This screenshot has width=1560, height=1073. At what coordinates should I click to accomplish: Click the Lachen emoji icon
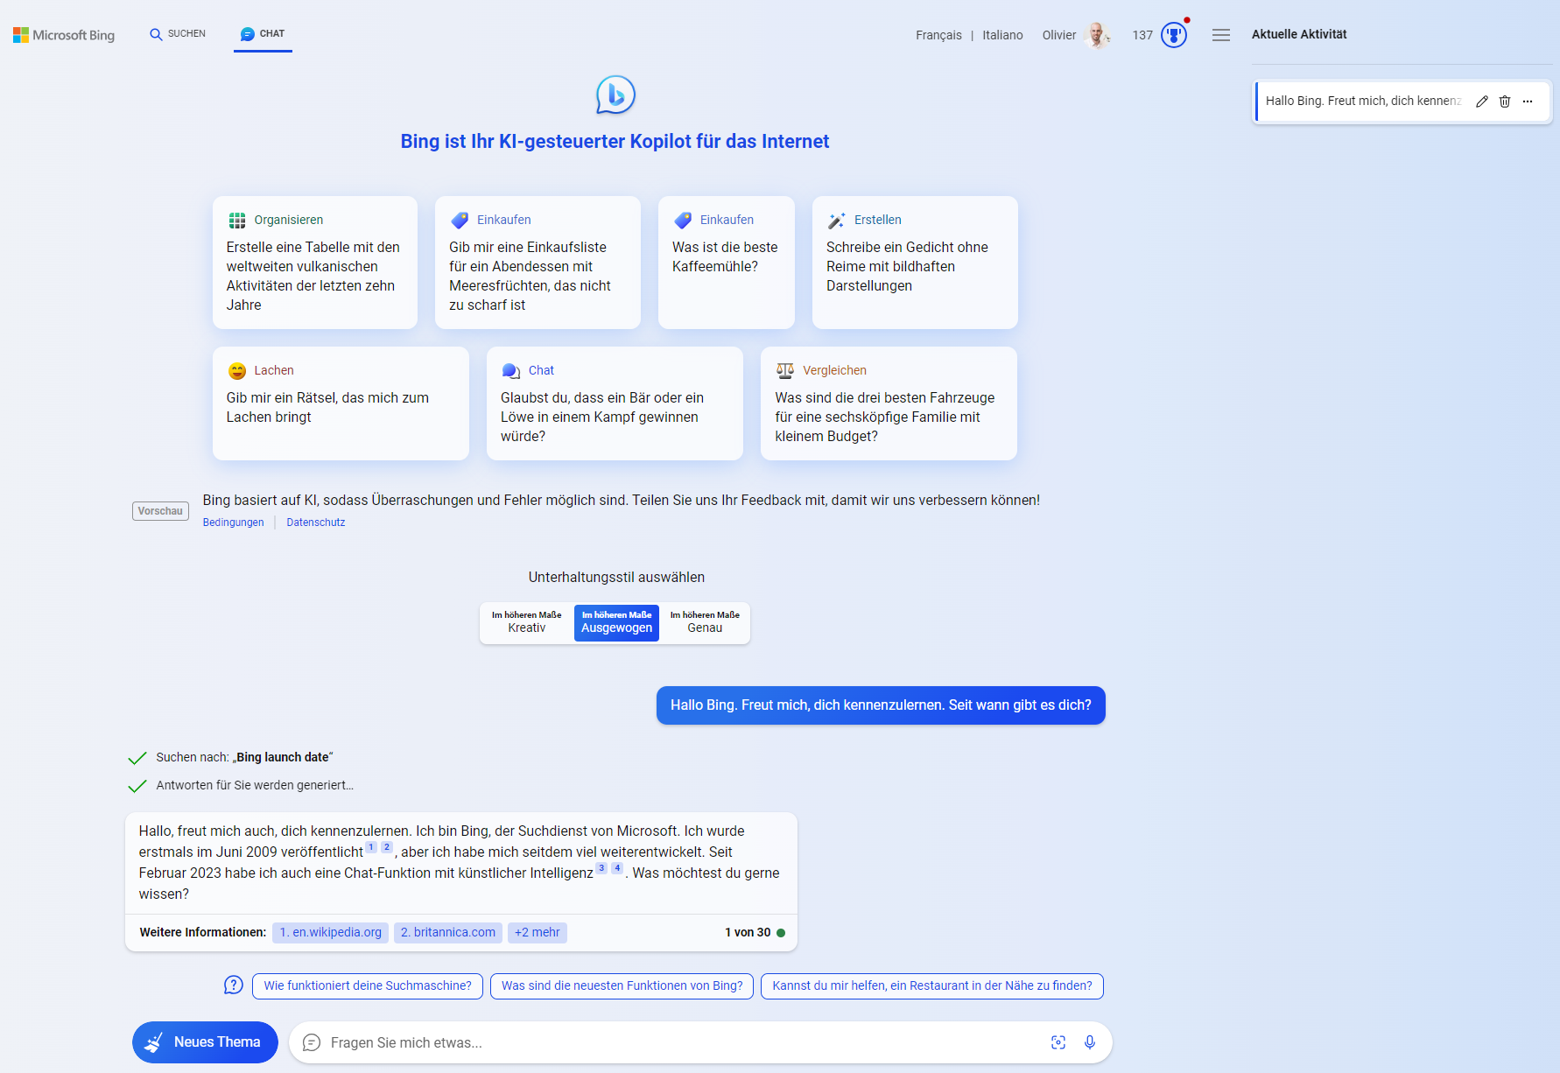237,371
